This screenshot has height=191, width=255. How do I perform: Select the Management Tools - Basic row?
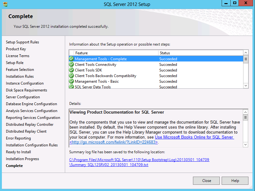pos(156,81)
